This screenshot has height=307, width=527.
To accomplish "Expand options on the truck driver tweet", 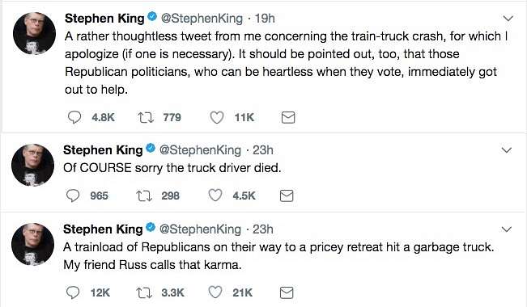I will tap(507, 150).
